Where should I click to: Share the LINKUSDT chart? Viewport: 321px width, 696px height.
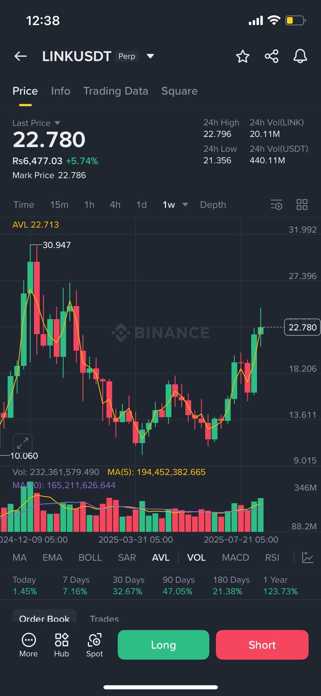(271, 56)
